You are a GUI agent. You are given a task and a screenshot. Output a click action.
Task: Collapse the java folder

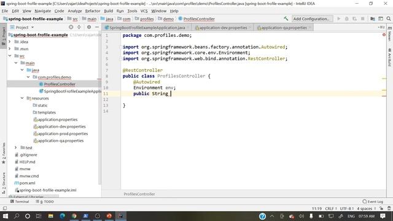tap(22, 70)
